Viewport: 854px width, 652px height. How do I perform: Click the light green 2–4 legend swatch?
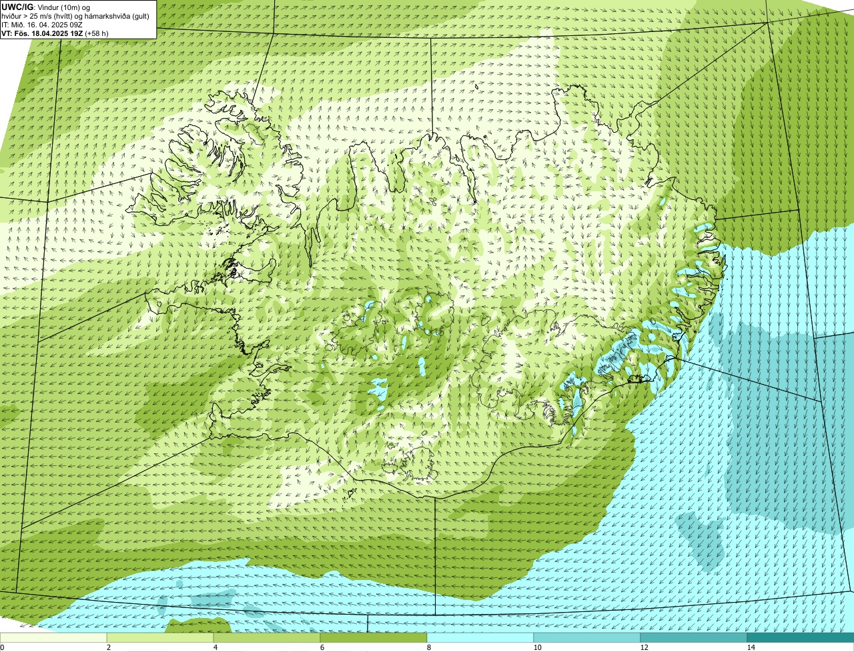160,637
